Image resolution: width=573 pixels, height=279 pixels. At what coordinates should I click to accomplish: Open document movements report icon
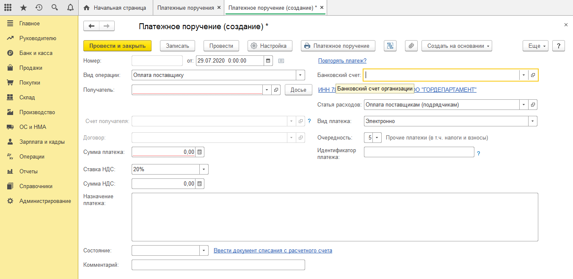[x=390, y=46]
